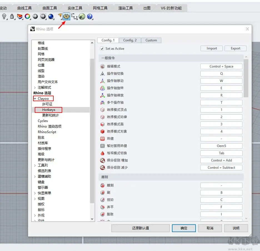Click the 还原默认值 restore defaults button
Screen dimensions: 260x251
click(141, 228)
